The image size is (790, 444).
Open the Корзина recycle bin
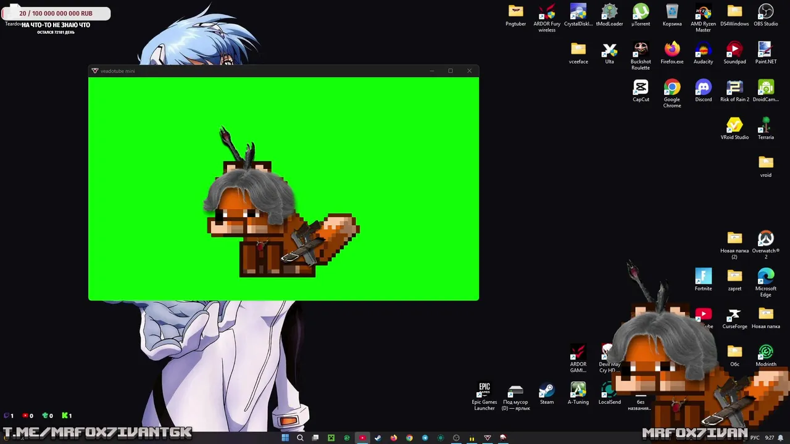pyautogui.click(x=672, y=15)
